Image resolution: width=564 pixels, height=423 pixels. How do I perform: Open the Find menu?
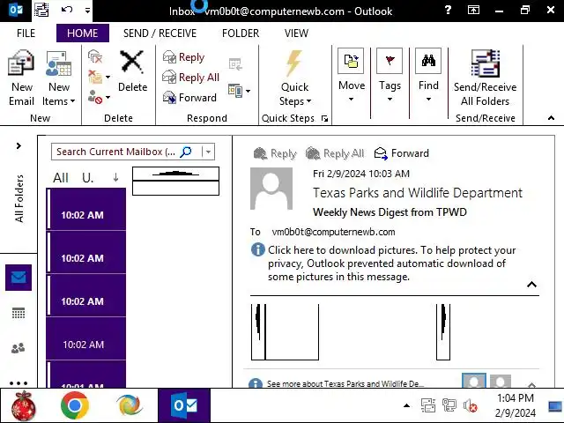pos(428,75)
